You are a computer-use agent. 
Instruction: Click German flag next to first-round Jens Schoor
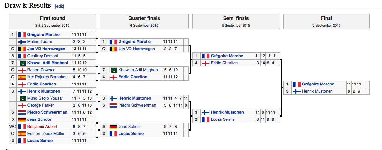[x=22, y=119]
